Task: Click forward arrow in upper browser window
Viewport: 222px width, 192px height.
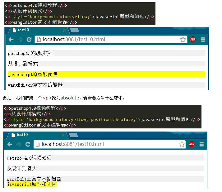Action: pos(20,40)
